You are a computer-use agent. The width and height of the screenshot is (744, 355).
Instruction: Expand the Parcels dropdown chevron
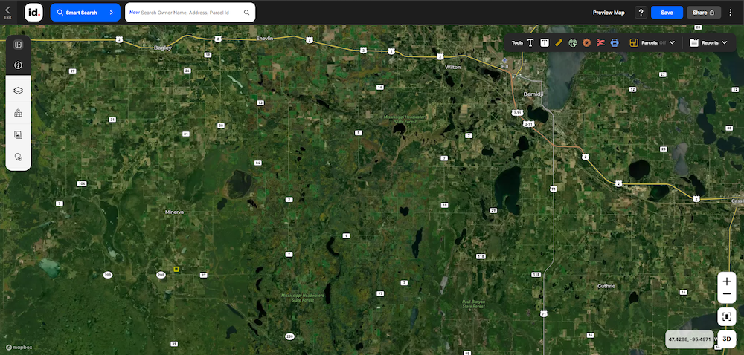673,43
